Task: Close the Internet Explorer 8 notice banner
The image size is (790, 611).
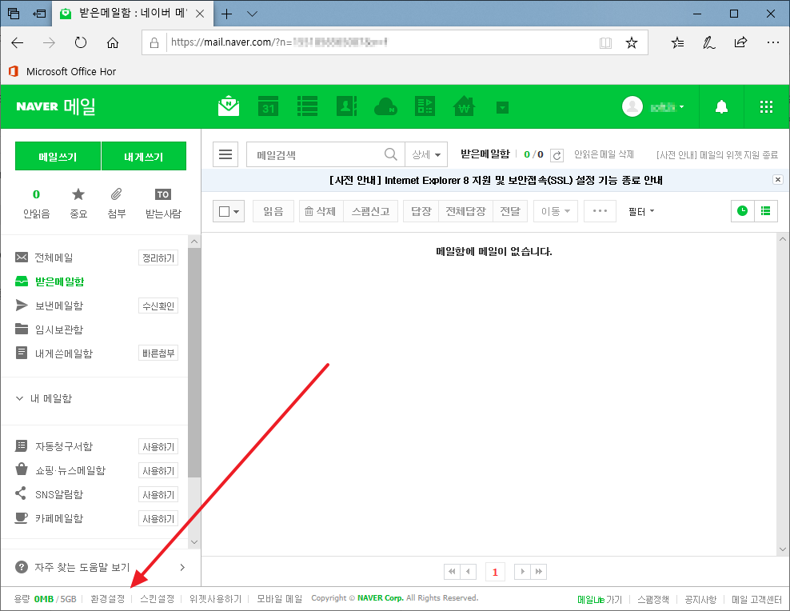Action: [778, 179]
